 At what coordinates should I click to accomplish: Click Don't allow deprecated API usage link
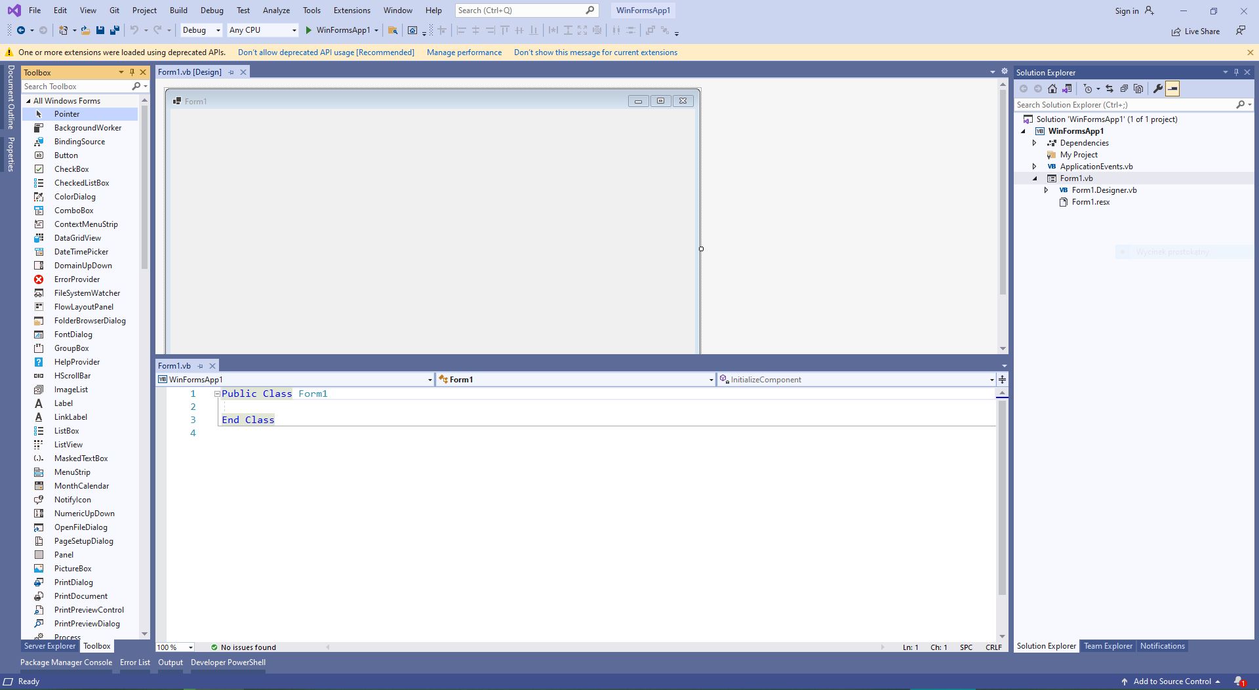click(x=326, y=52)
